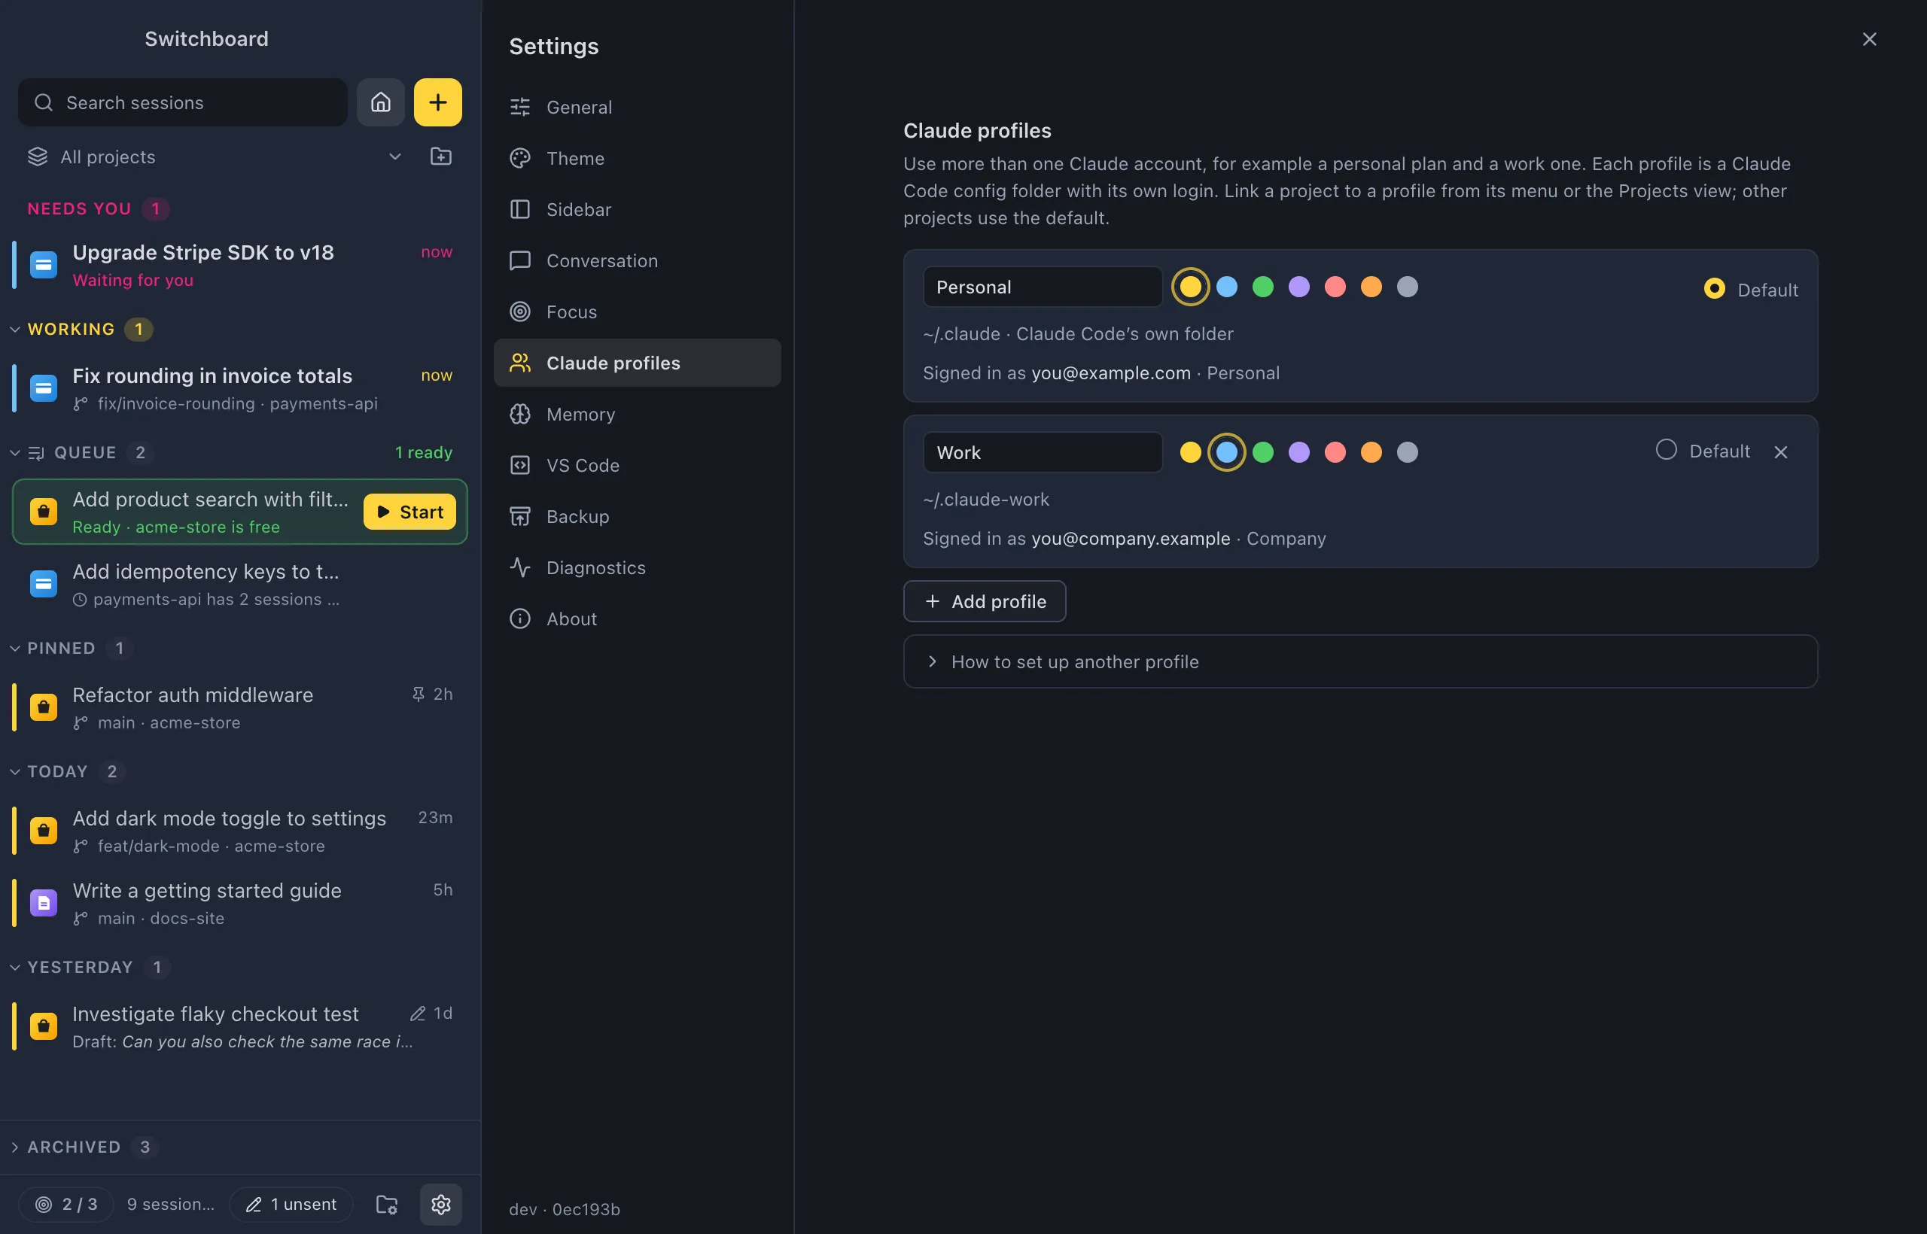This screenshot has width=1927, height=1234.
Task: Click the VS Code icon in settings
Action: click(520, 466)
